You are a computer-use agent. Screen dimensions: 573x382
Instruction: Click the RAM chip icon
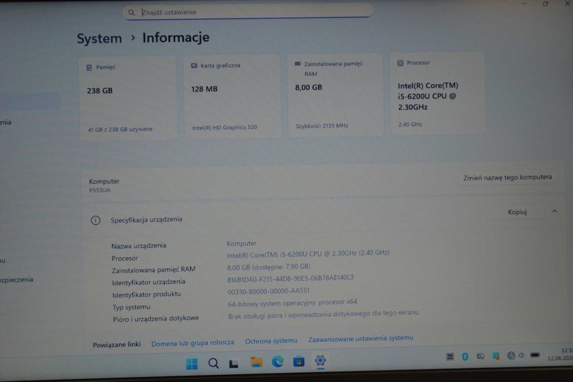(x=297, y=64)
